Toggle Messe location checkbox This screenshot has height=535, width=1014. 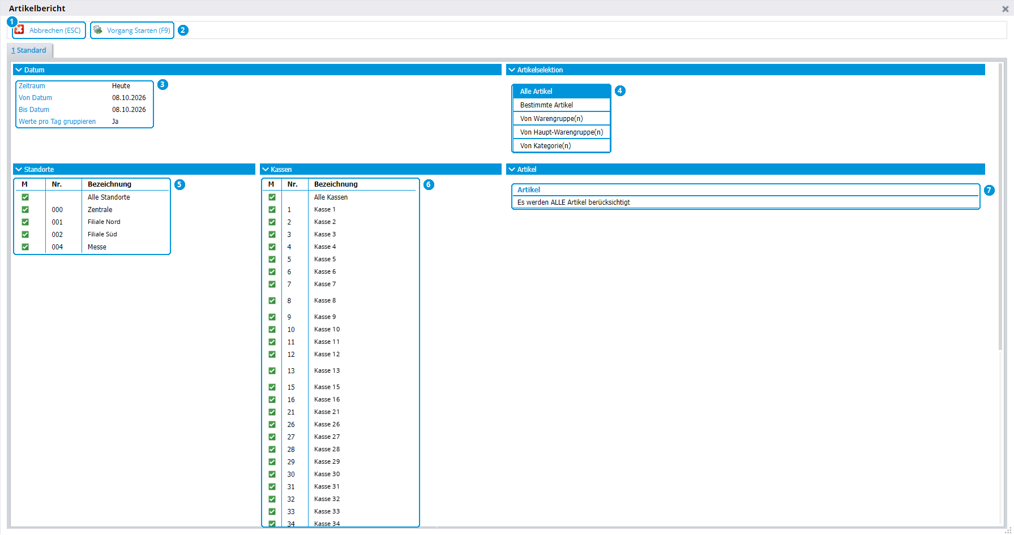coord(25,247)
